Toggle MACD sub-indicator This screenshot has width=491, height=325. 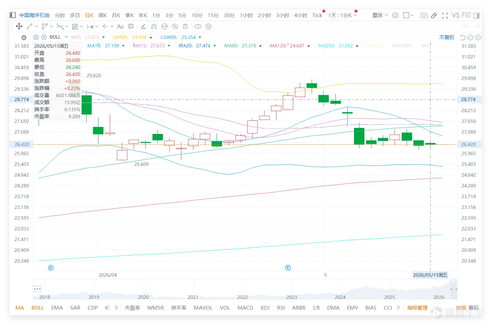click(245, 308)
